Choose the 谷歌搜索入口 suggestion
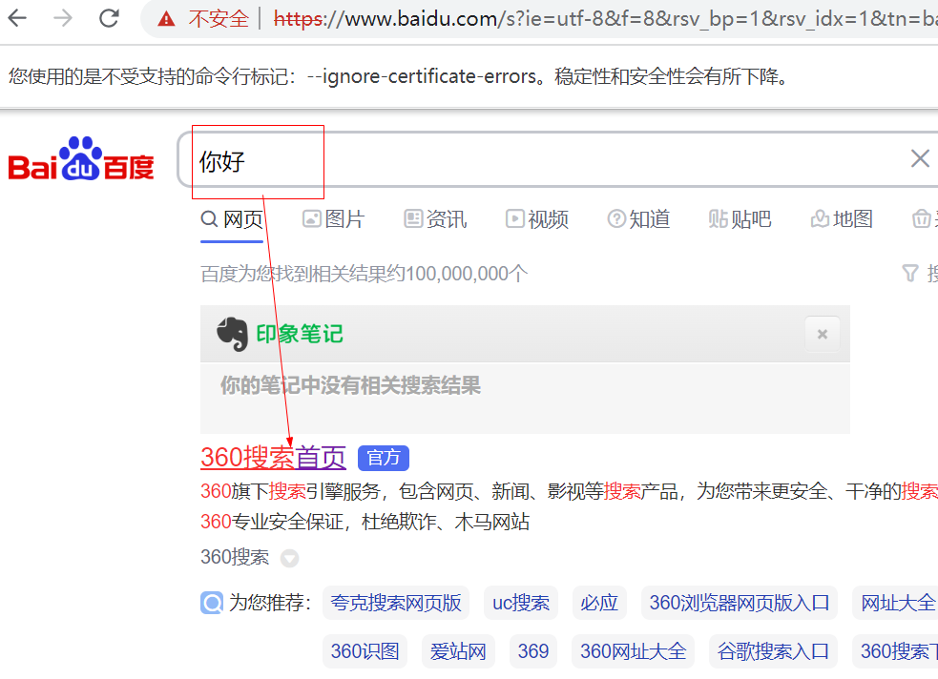The width and height of the screenshot is (938, 679). pos(774,651)
